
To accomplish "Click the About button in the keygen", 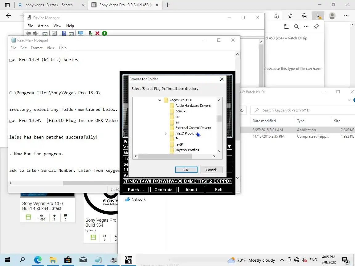I will coord(191,190).
